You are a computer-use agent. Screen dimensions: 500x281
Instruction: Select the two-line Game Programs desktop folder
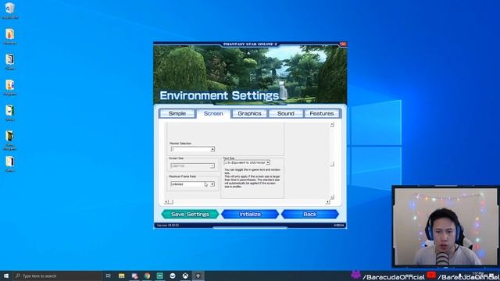[x=10, y=140]
